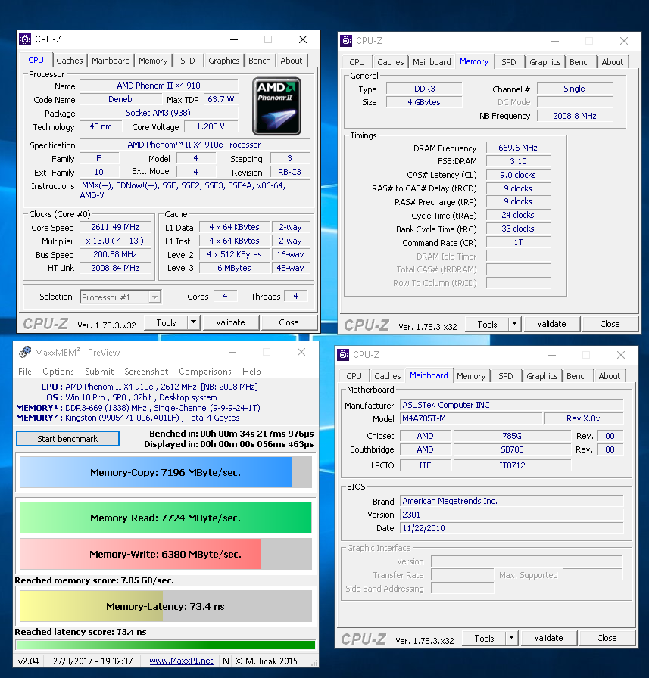This screenshot has height=678, width=649.
Task: Click the SB700 southbridge field
Action: [x=512, y=449]
